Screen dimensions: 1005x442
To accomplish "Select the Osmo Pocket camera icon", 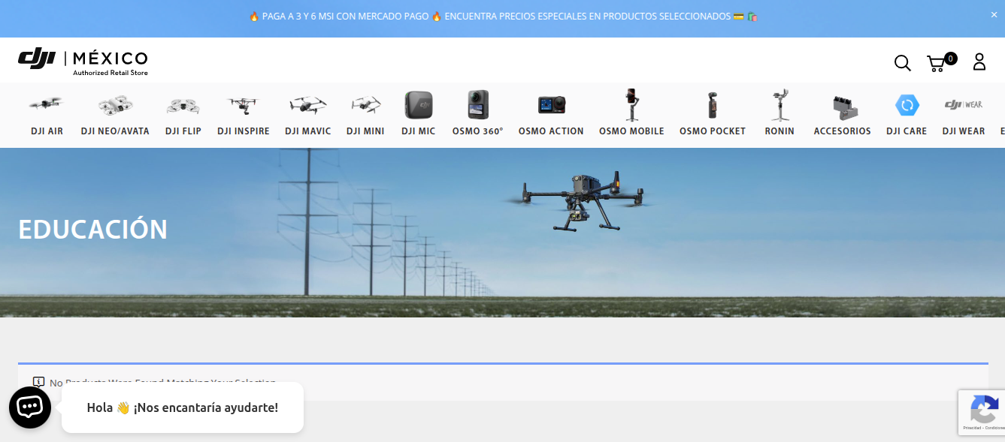I will tap(712, 104).
